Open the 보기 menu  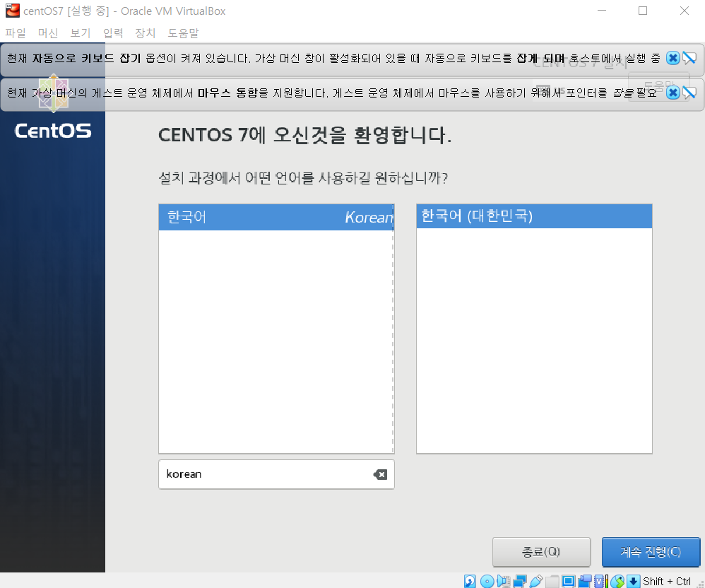coord(81,33)
